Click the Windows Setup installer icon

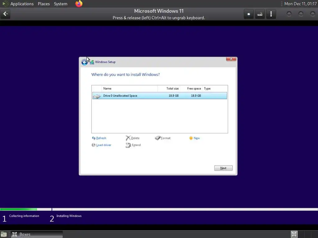tap(92, 62)
